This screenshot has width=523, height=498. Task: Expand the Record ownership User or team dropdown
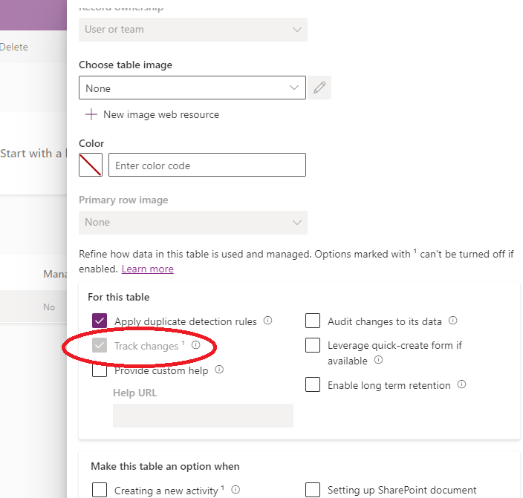click(192, 30)
